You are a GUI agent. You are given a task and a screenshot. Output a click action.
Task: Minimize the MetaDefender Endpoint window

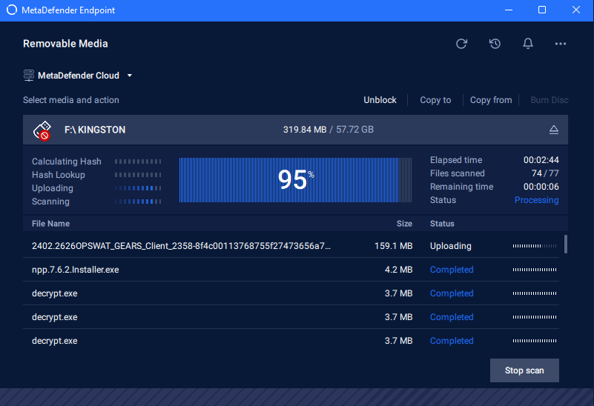coord(509,10)
